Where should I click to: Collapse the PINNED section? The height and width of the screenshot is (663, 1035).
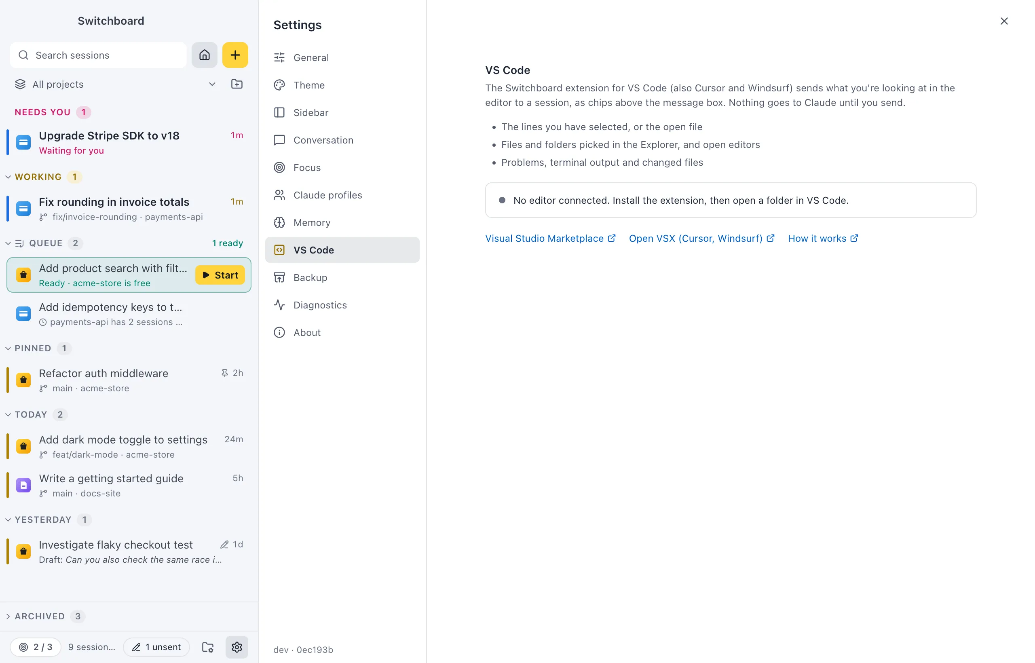8,348
